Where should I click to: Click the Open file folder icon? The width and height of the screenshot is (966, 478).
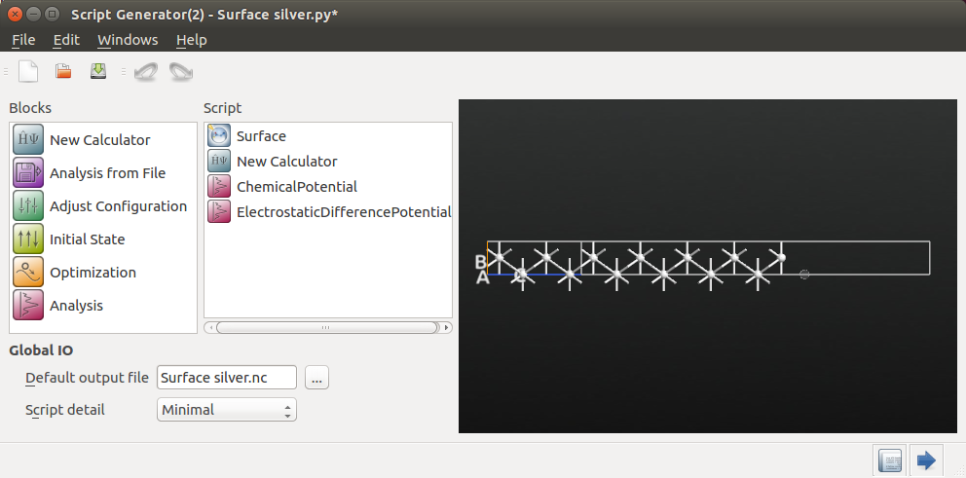63,71
